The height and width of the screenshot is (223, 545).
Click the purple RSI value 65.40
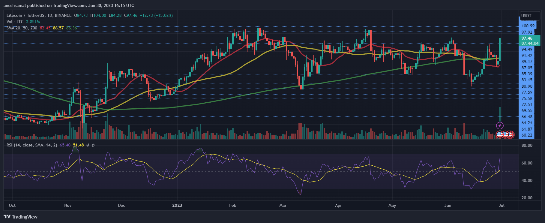[65, 145]
